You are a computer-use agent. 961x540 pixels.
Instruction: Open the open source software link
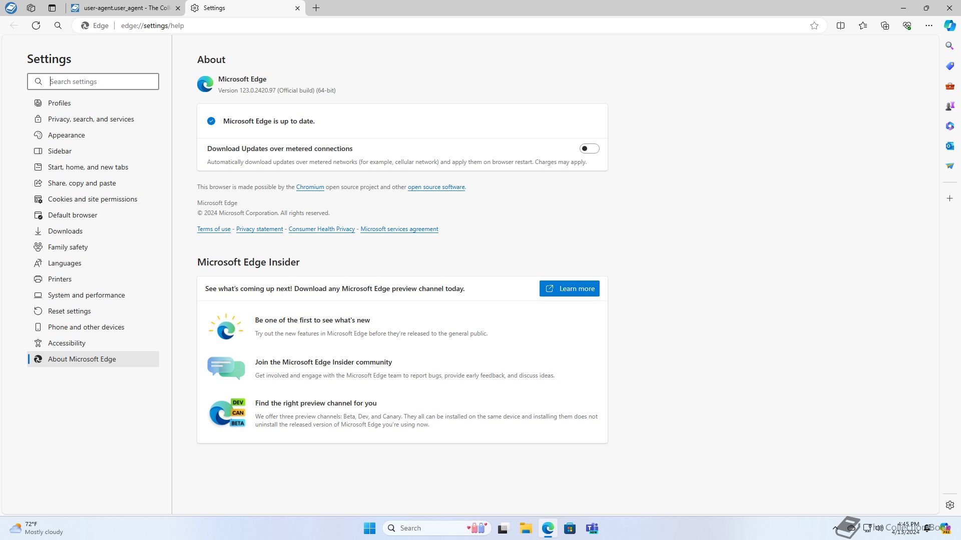click(436, 187)
